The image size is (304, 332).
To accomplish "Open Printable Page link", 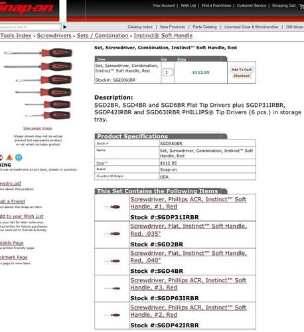I will [x=12, y=243].
